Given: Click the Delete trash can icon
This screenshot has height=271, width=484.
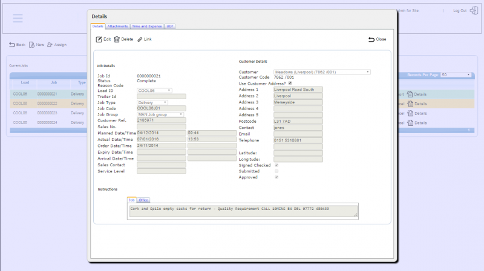Looking at the screenshot, I should (117, 39).
